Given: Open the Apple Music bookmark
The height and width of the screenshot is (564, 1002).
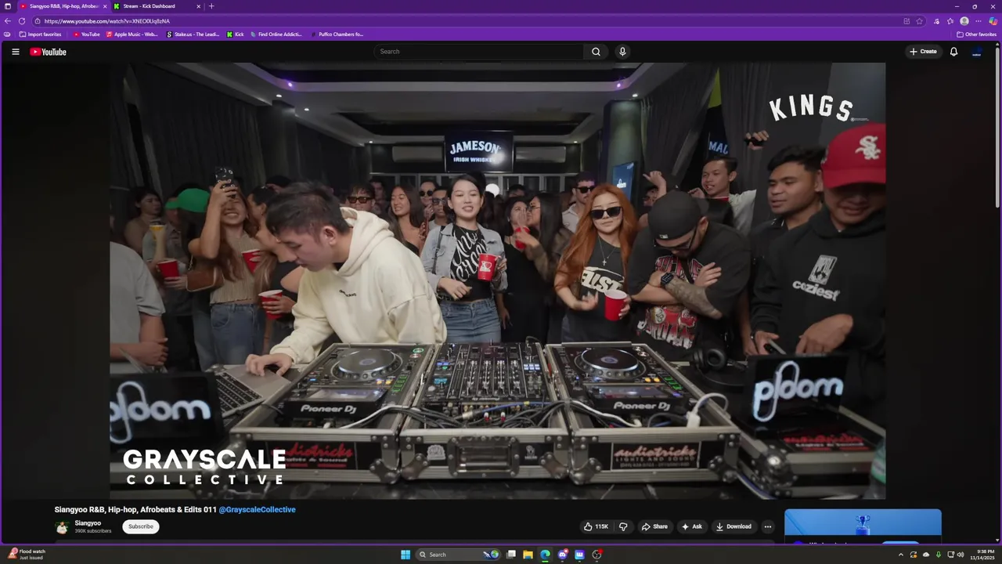Looking at the screenshot, I should tap(132, 34).
